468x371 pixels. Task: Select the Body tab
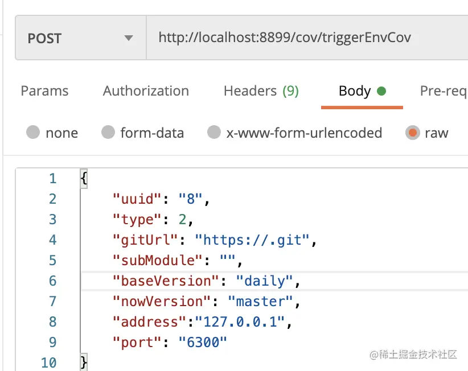tap(355, 91)
